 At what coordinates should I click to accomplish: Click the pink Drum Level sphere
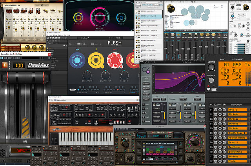[100, 17]
